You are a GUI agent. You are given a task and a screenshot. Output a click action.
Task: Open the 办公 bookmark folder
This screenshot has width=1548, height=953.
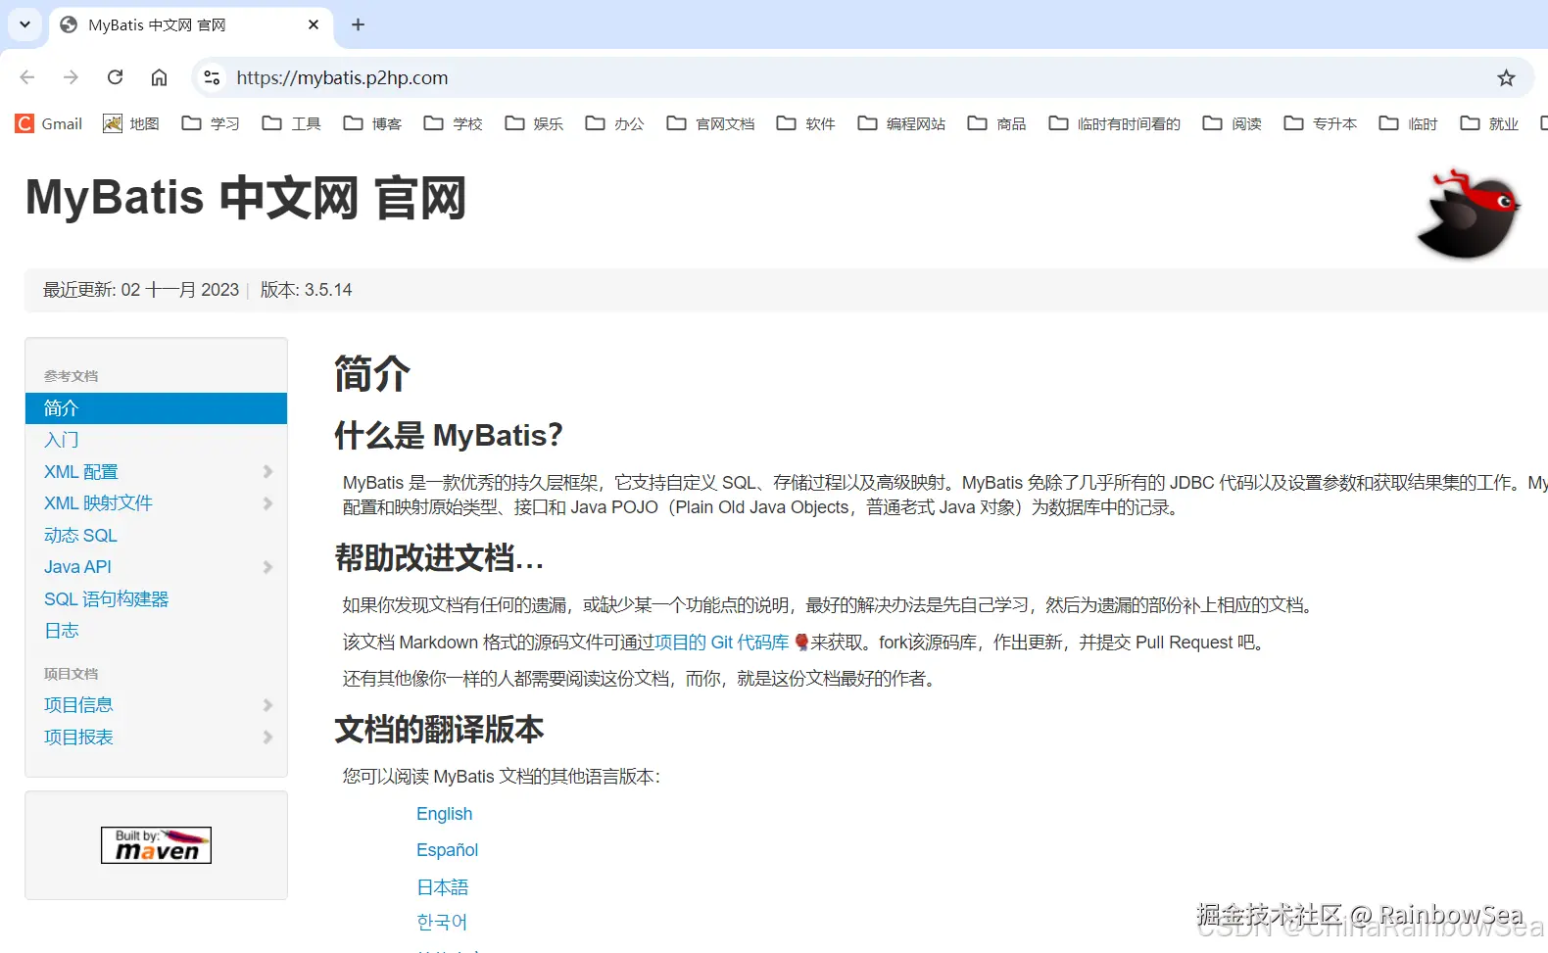pyautogui.click(x=615, y=123)
